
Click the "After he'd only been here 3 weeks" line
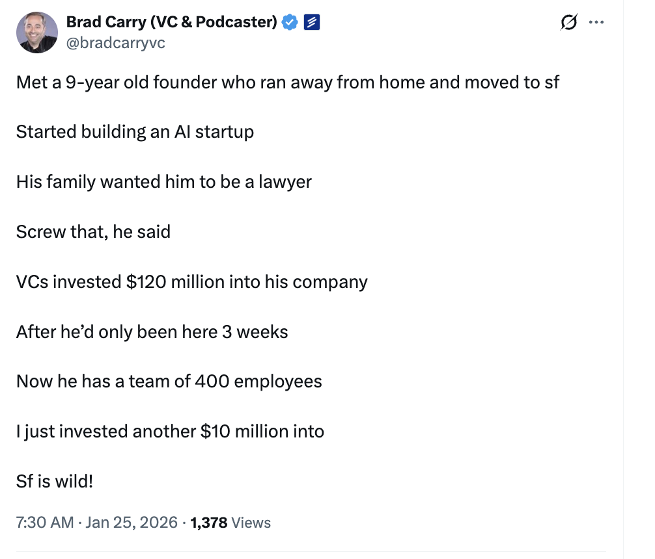pos(152,331)
